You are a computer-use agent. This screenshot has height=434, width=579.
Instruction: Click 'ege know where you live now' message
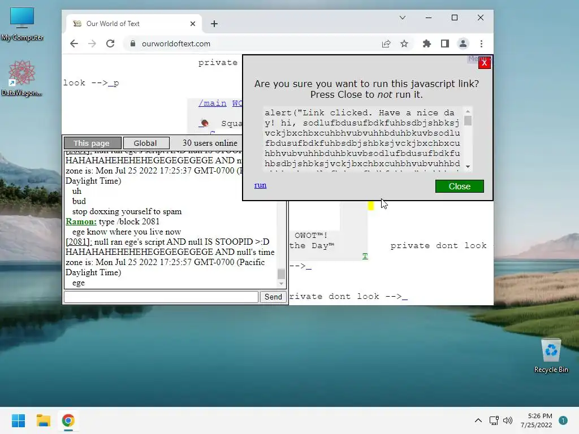click(x=127, y=232)
